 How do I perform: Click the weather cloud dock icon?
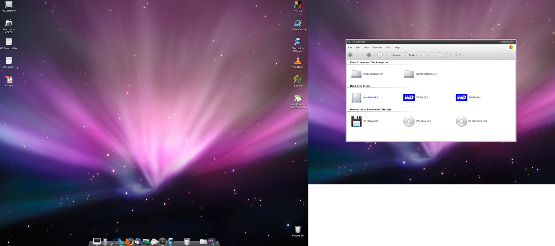(154, 242)
